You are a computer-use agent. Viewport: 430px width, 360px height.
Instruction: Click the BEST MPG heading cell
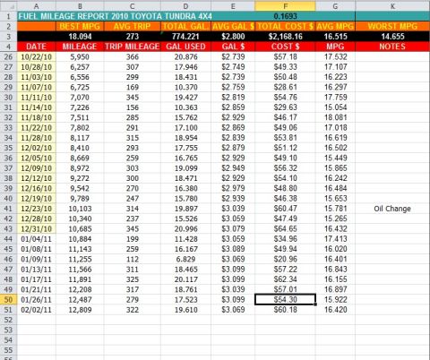(x=80, y=26)
